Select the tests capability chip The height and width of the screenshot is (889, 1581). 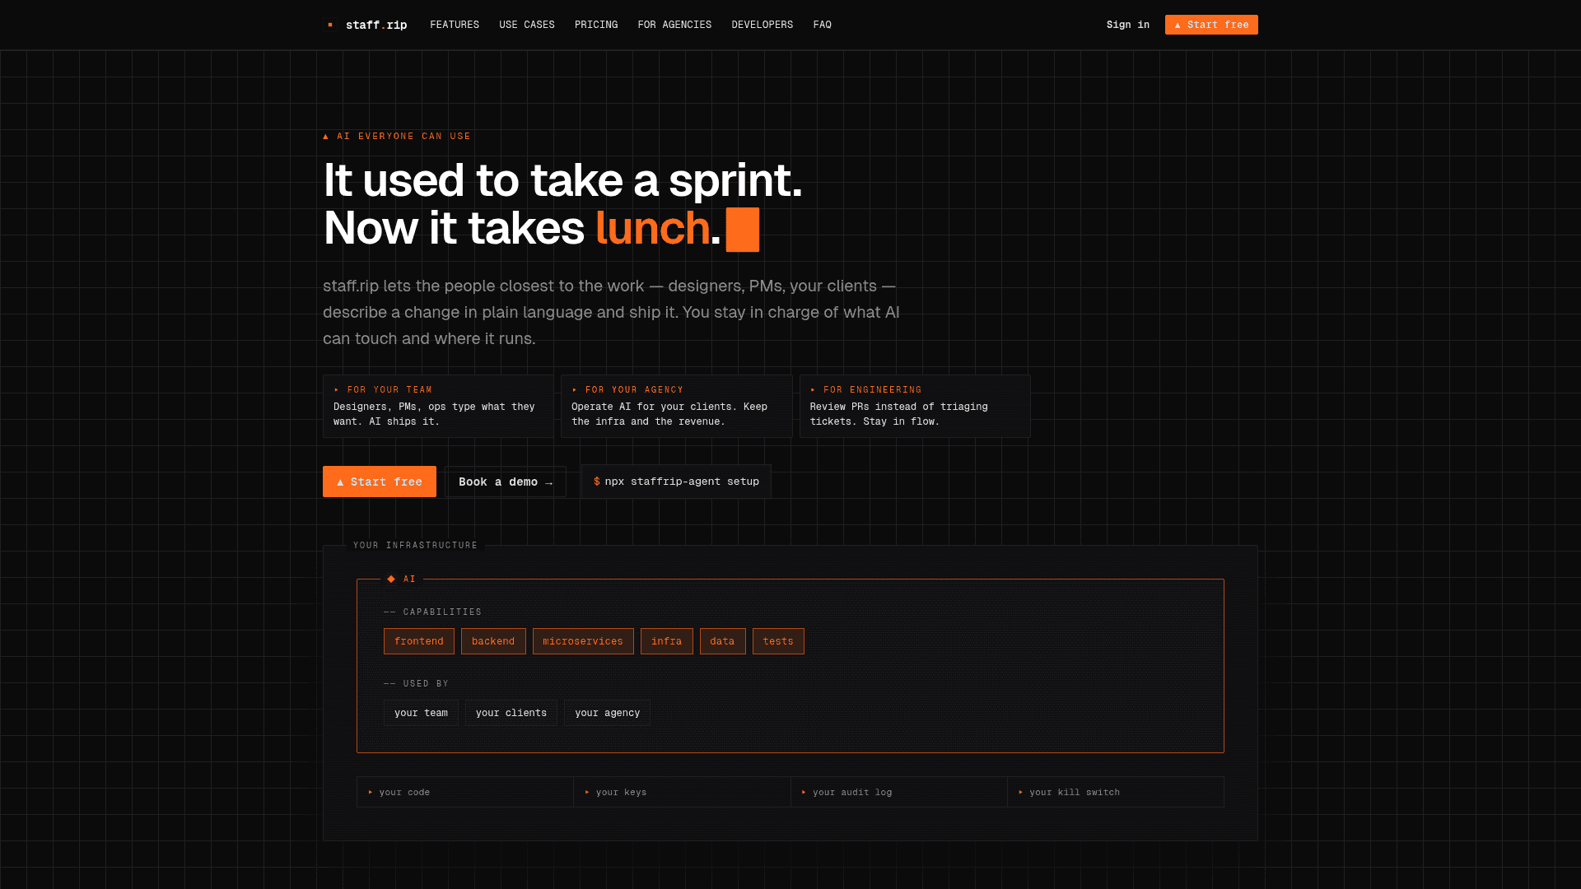(778, 641)
